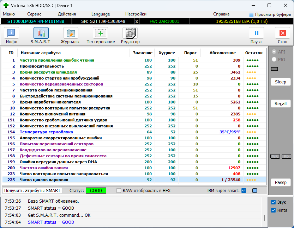Image resolution: width=294 pixels, height=228 pixels.
Task: Toggle the IBM super smart checkbox
Action: (244, 191)
